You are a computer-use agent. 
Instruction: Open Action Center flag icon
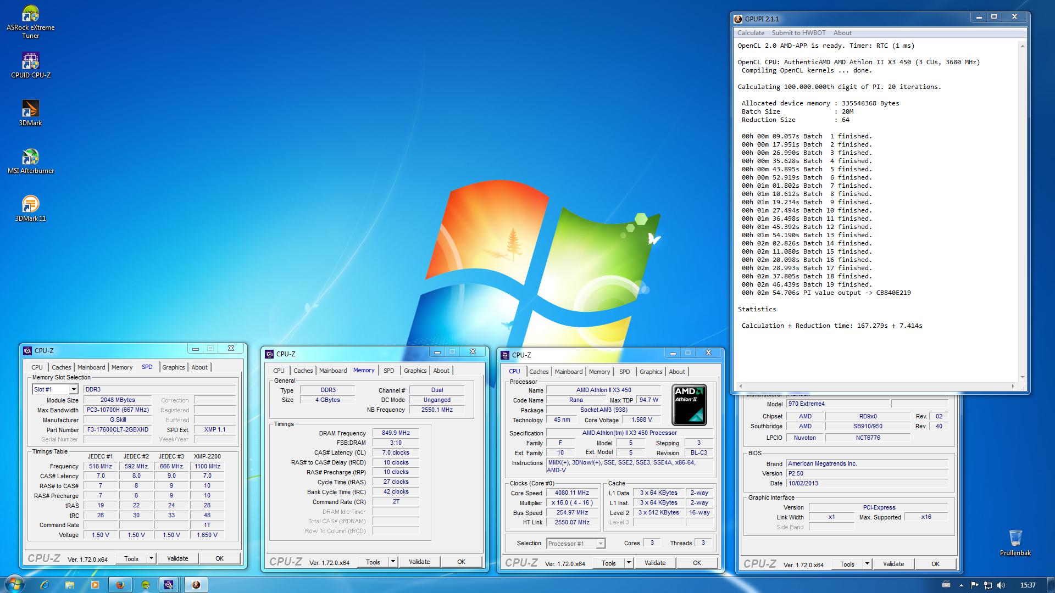(x=974, y=585)
